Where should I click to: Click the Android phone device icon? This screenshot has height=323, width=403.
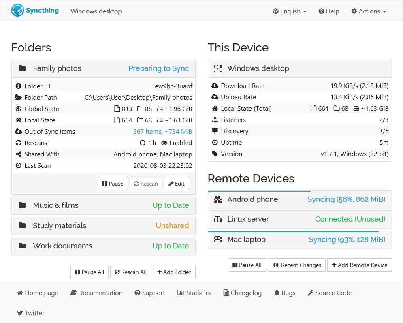[218, 199]
